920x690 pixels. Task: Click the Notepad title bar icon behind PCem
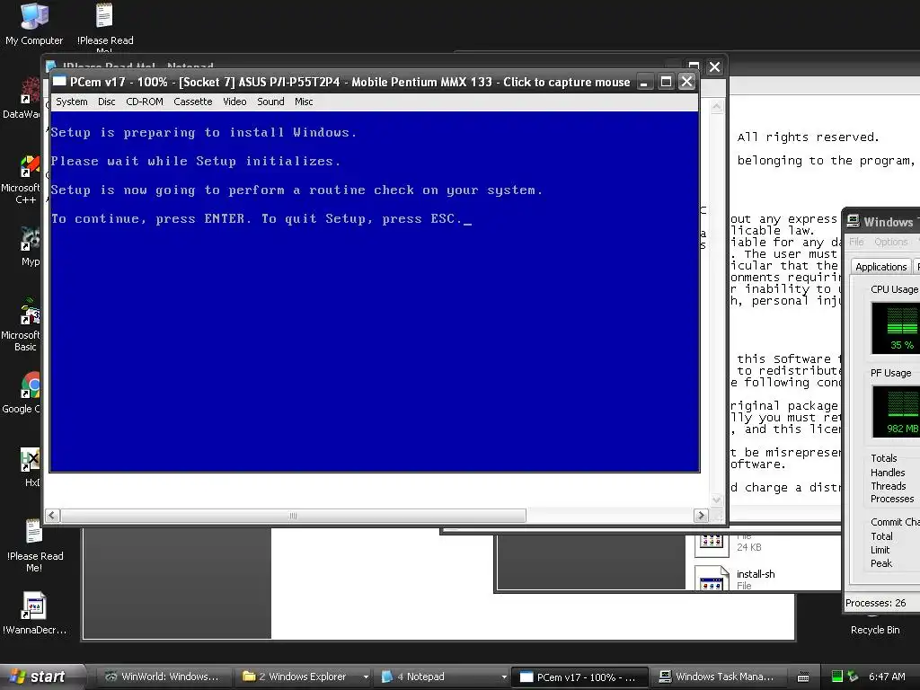pyautogui.click(x=51, y=65)
